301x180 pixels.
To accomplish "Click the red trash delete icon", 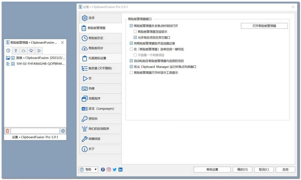I will point(8,131).
